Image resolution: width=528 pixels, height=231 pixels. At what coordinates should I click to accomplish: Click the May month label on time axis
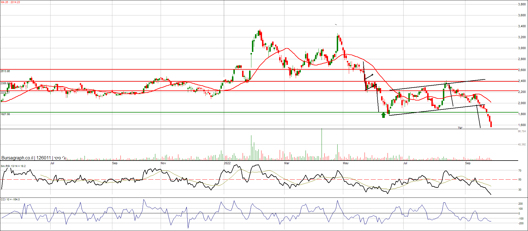[x=346, y=163]
